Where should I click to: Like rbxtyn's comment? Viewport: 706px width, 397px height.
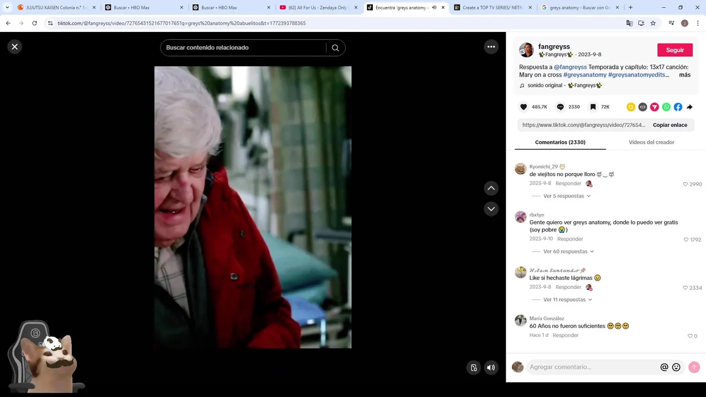pos(686,240)
